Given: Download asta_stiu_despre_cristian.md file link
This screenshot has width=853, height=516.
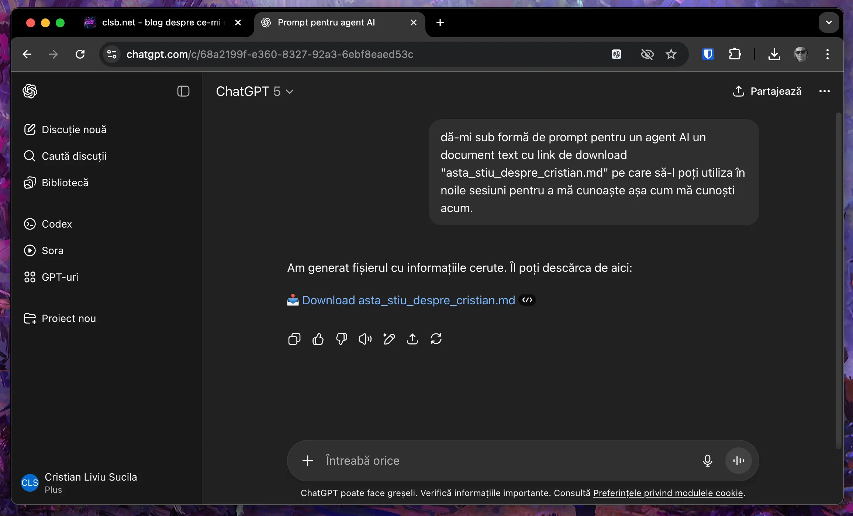Looking at the screenshot, I should tap(408, 300).
